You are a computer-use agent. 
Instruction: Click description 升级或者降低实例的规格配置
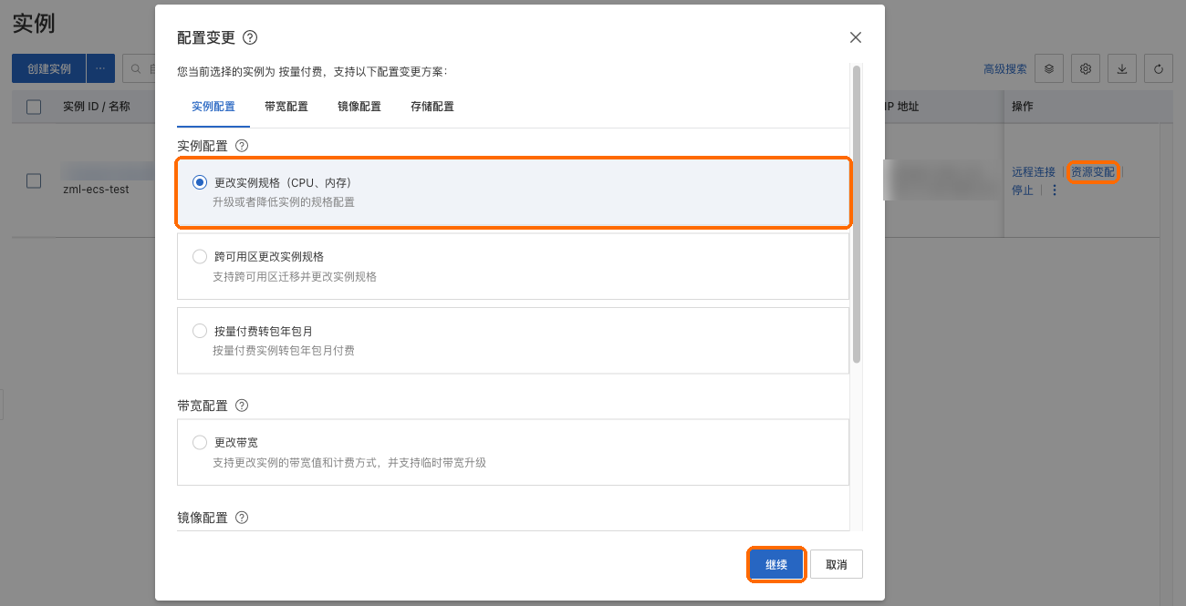[284, 202]
